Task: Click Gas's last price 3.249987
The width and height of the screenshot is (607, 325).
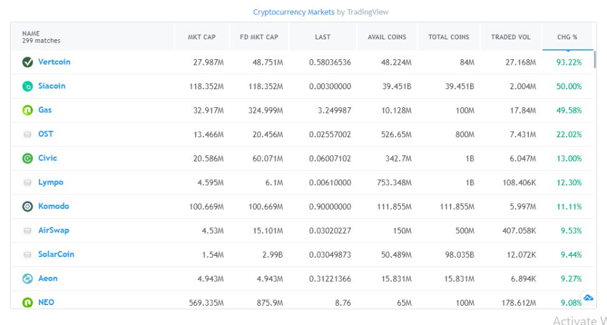Action: pyautogui.click(x=333, y=110)
